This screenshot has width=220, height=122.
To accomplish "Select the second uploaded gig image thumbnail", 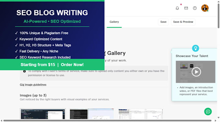I will (x=92, y=114).
